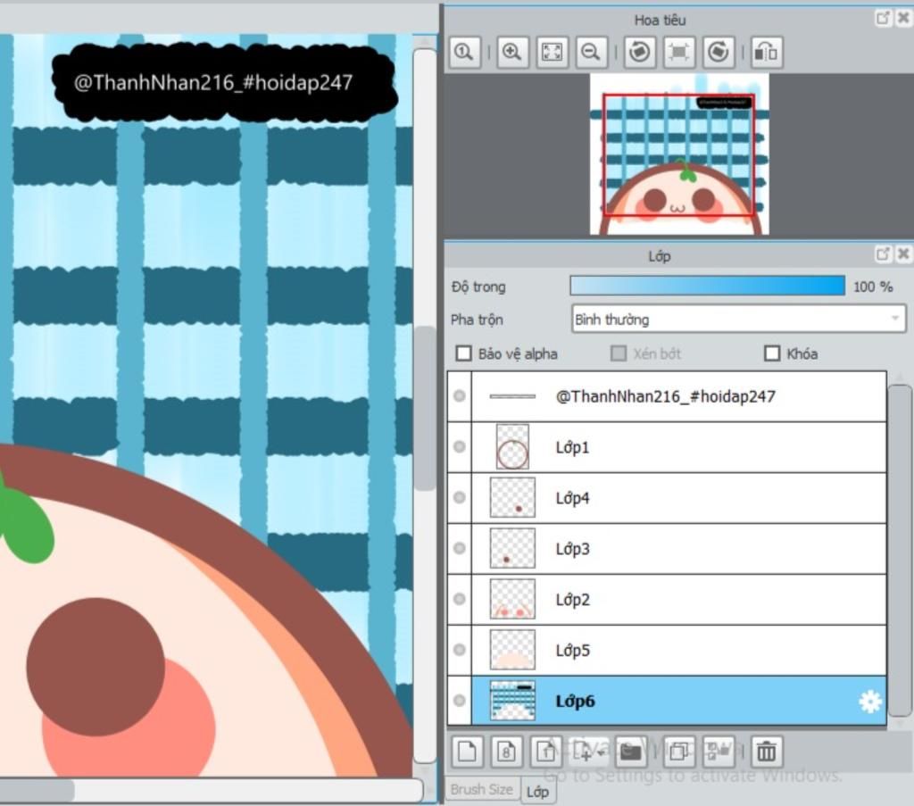Flip the canvas view horizontally
Viewport: 914px width, 806px height.
tap(767, 53)
